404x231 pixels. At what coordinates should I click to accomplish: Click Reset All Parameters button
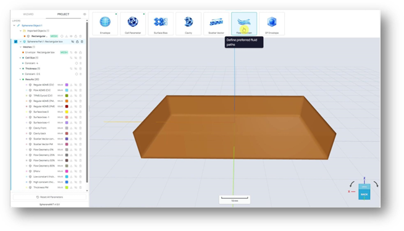pos(49,197)
